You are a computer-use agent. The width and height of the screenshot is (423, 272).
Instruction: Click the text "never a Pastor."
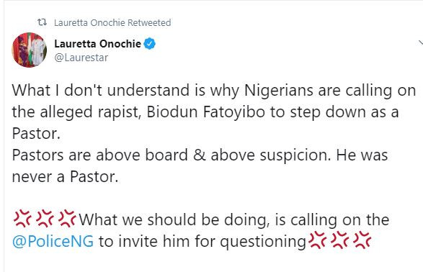(66, 177)
